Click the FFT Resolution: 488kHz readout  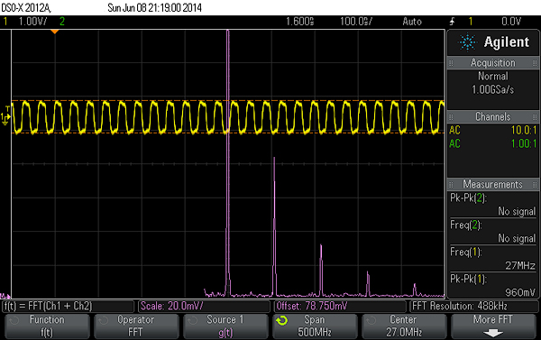point(473,306)
